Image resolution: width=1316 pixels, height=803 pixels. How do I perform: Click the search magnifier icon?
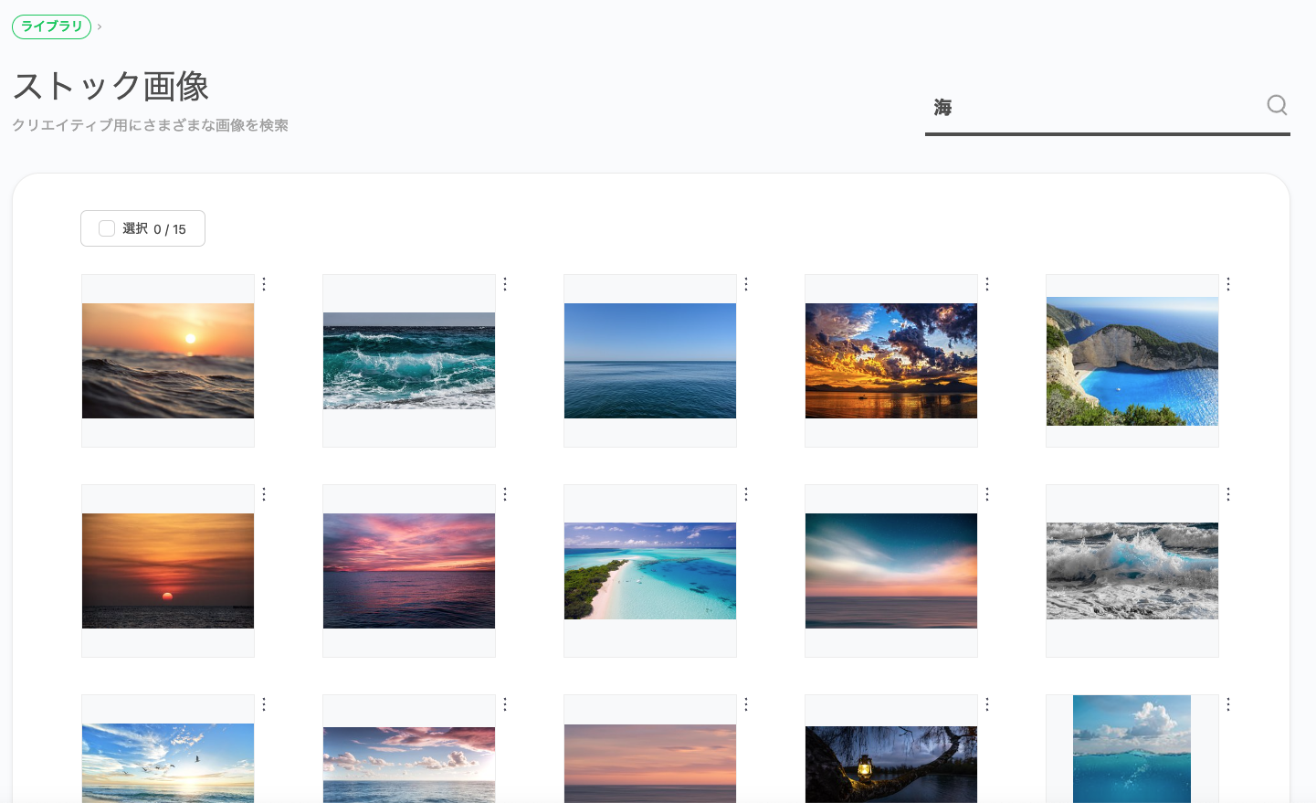(x=1277, y=106)
